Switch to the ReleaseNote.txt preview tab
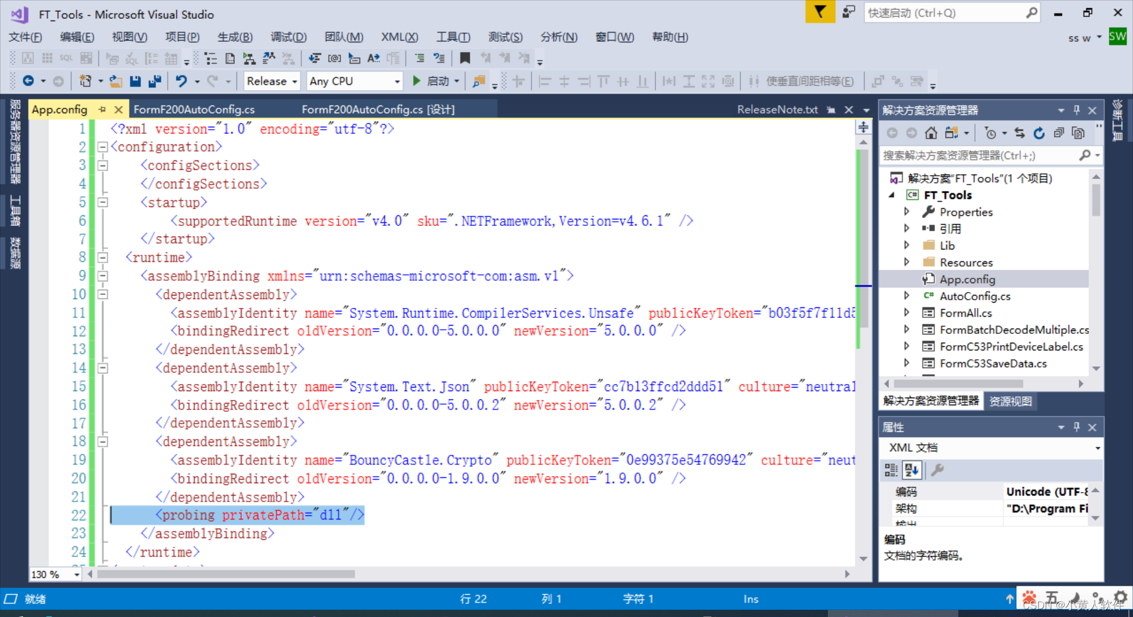This screenshot has height=617, width=1133. click(x=777, y=110)
